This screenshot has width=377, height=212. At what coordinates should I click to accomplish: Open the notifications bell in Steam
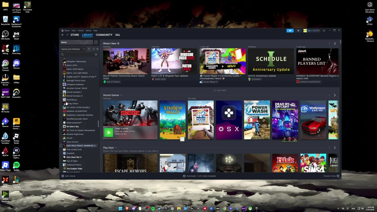[298, 31]
